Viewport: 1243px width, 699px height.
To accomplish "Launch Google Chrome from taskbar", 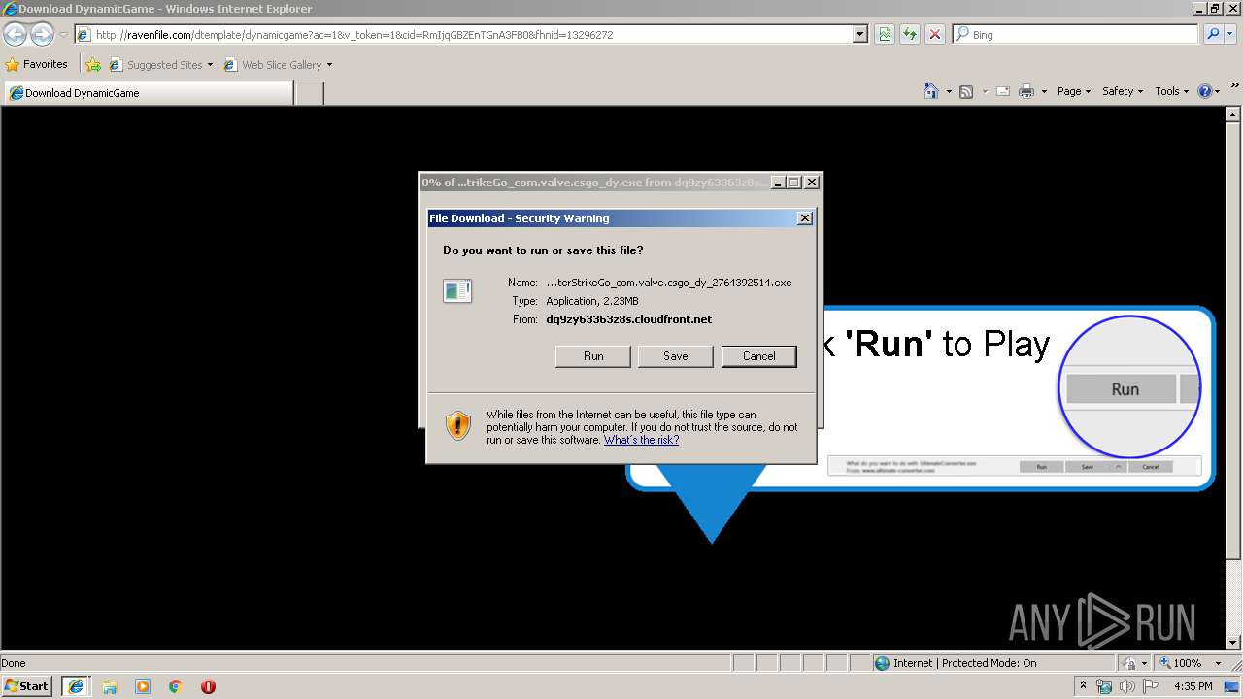I will (x=176, y=686).
